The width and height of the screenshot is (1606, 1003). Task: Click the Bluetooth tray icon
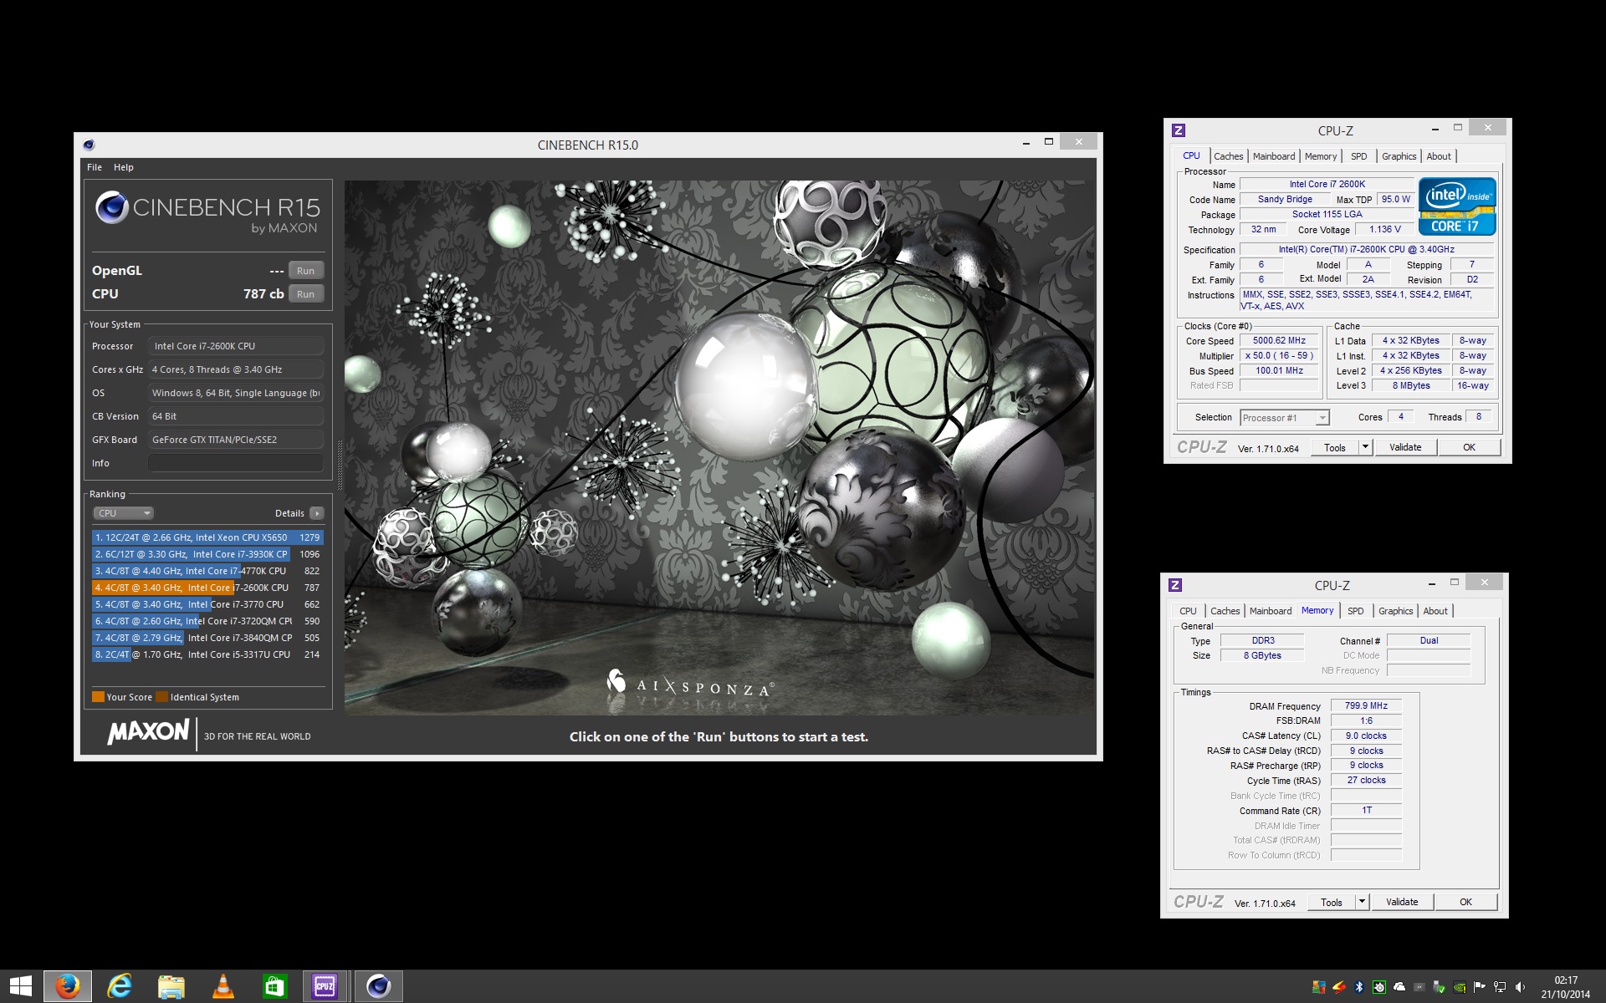pyautogui.click(x=1359, y=987)
